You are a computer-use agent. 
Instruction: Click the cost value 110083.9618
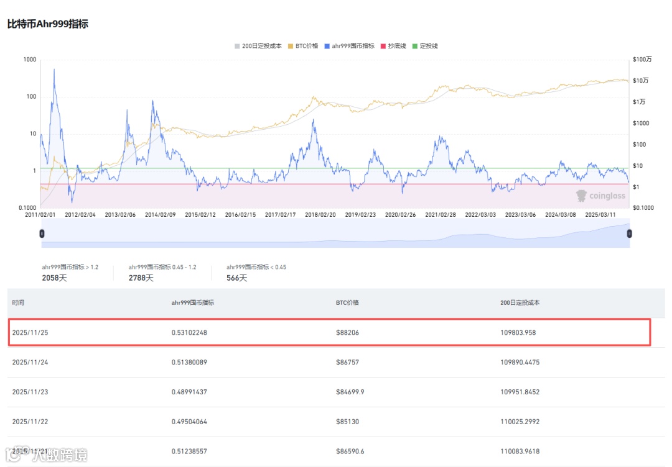pyautogui.click(x=520, y=451)
